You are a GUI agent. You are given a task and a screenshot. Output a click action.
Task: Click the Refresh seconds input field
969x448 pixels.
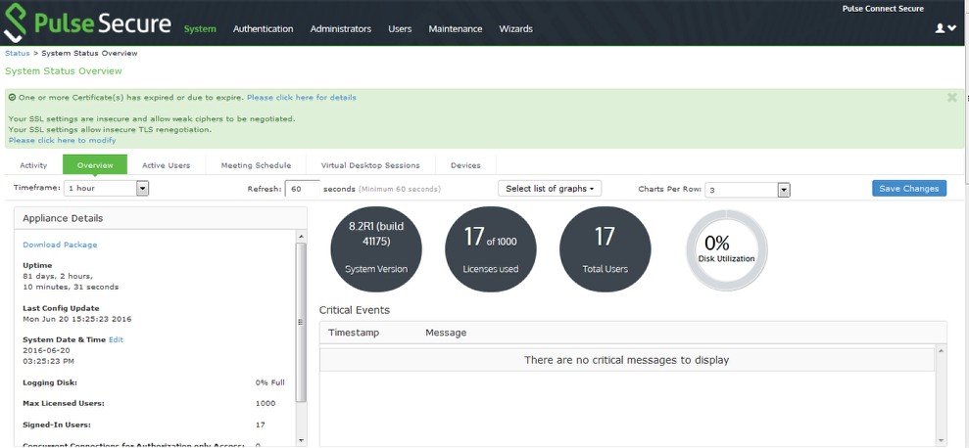coord(303,189)
